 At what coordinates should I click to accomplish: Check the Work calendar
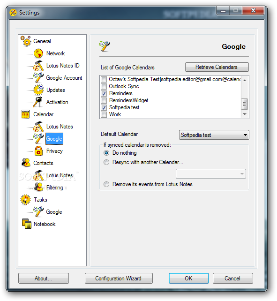104,114
